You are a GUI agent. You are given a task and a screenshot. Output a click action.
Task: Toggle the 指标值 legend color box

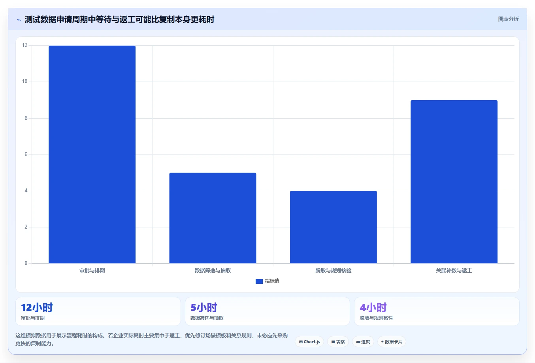[259, 281]
